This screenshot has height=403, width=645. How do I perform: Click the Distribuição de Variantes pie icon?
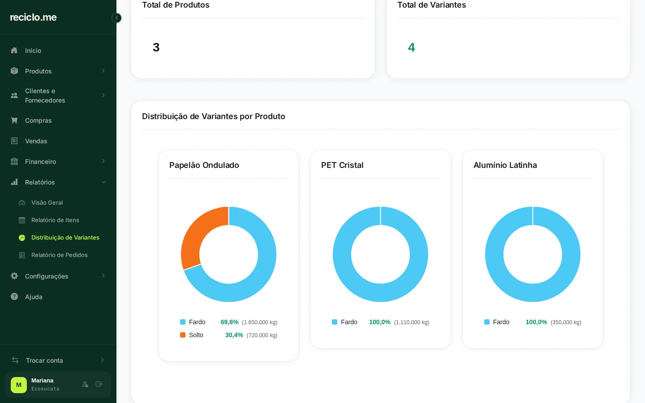click(22, 238)
